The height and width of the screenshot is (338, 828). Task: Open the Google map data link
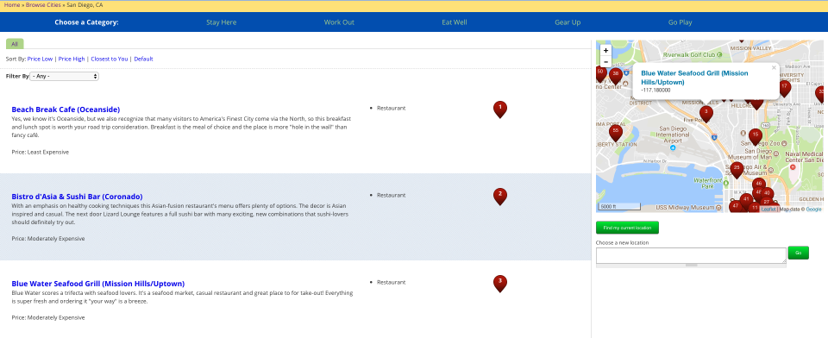[813, 210]
